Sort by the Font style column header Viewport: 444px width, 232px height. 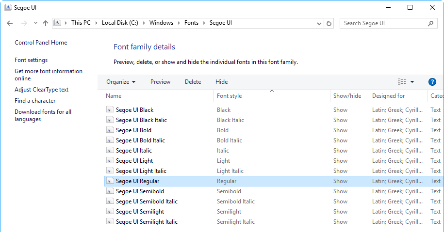229,96
